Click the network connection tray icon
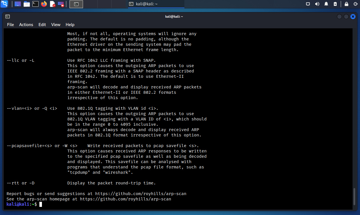Viewport: 360px width, 215px height. (x=308, y=4)
